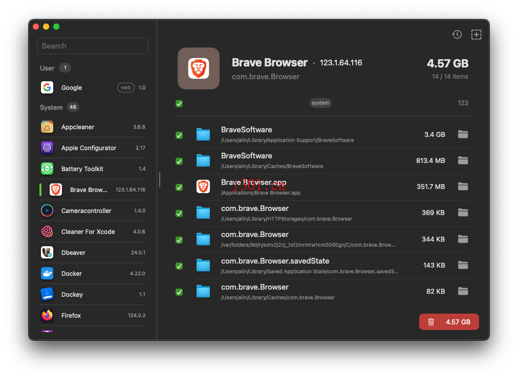Uncheck com.brave.Browser.savedState entry

179,266
